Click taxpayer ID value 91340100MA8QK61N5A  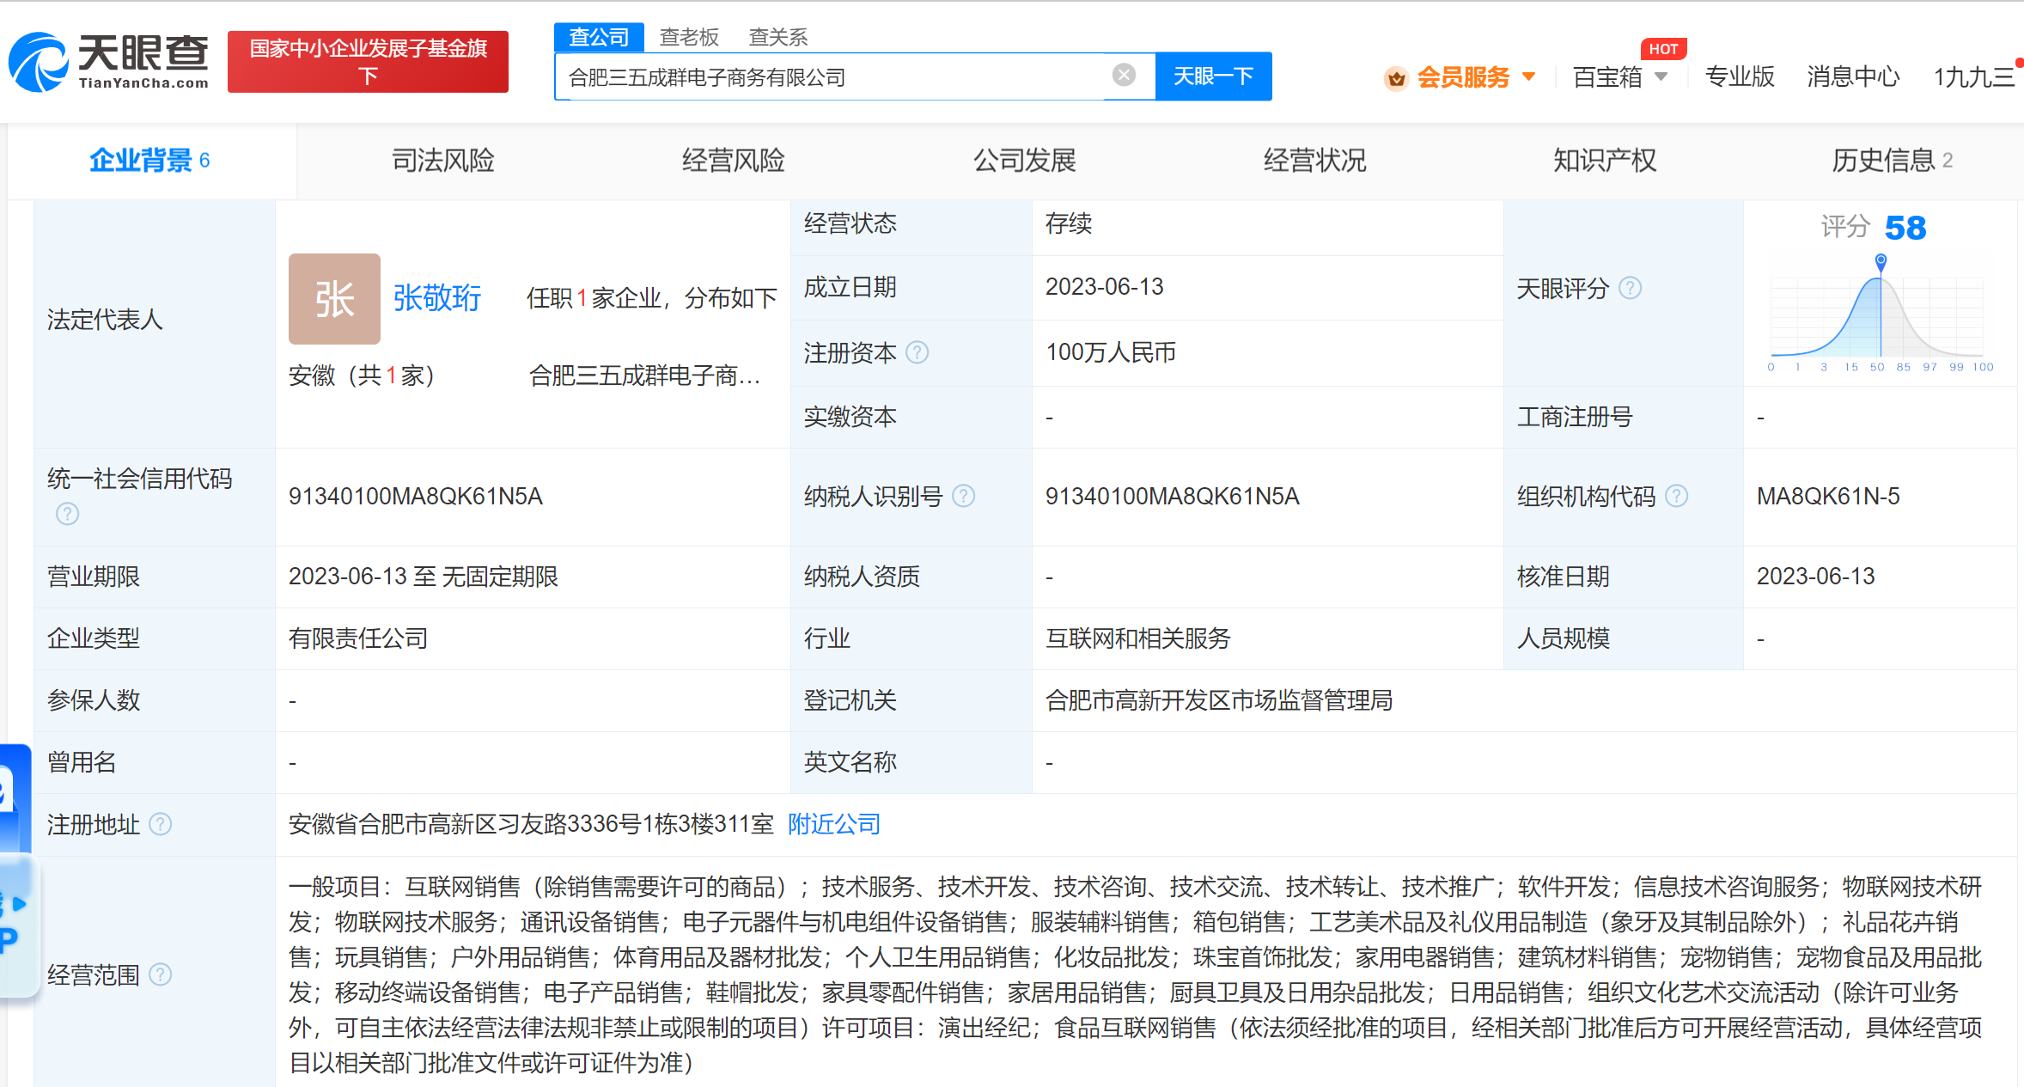coord(1173,496)
